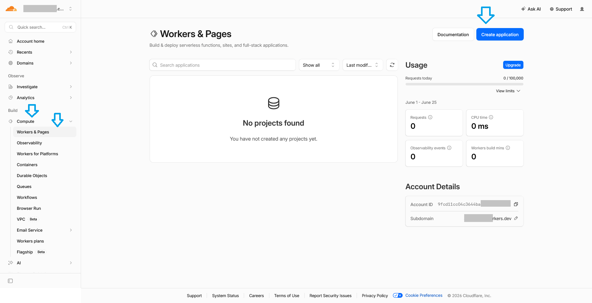This screenshot has height=303, width=592.
Task: Click the Upgrade button
Action: click(x=513, y=65)
